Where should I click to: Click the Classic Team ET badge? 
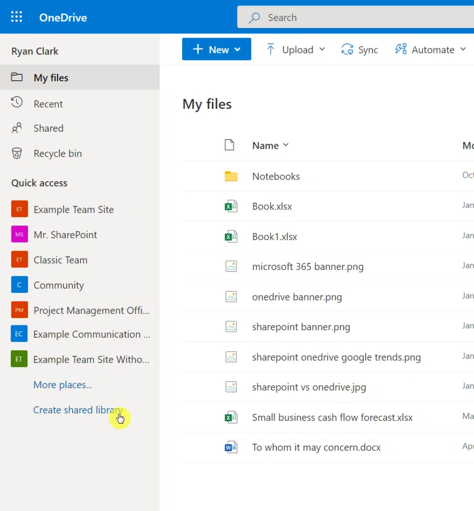(19, 259)
